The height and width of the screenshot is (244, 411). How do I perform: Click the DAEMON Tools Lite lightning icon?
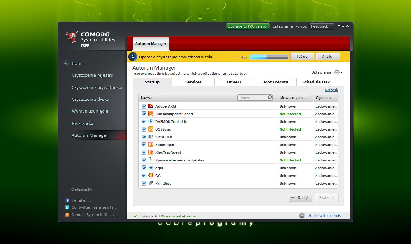(x=151, y=122)
